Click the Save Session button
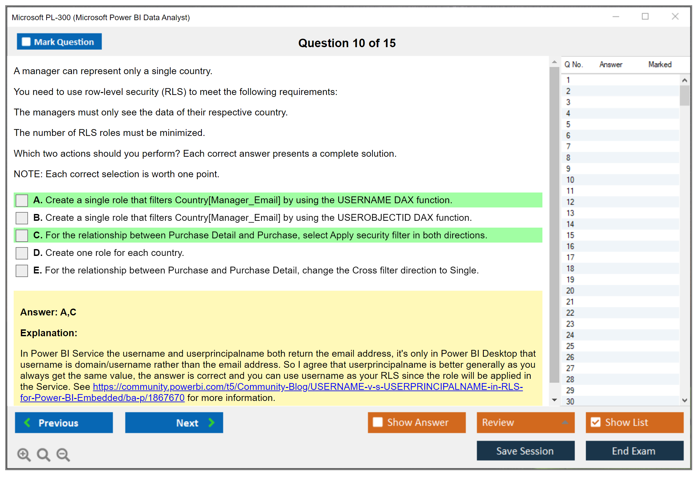This screenshot has width=700, height=478. click(x=525, y=451)
